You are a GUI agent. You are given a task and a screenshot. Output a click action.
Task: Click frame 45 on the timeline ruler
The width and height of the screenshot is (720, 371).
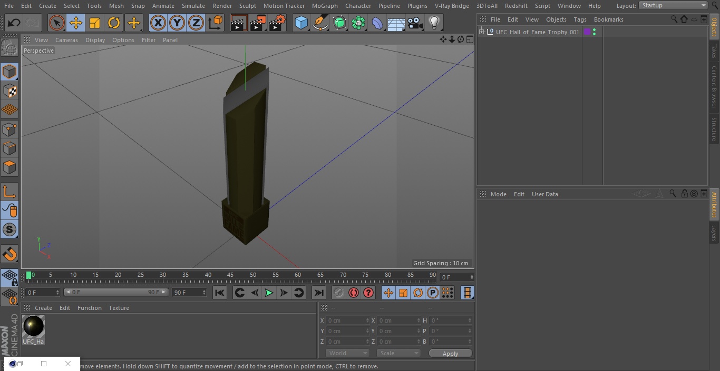click(230, 275)
